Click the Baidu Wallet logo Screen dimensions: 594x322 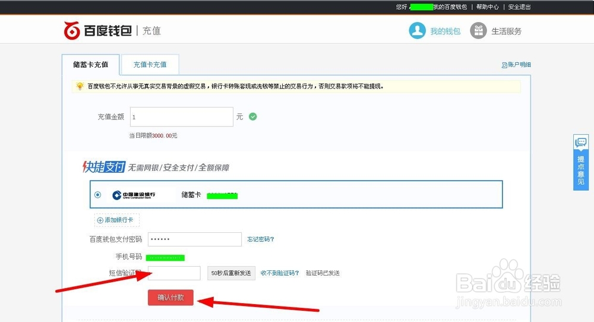[x=98, y=30]
